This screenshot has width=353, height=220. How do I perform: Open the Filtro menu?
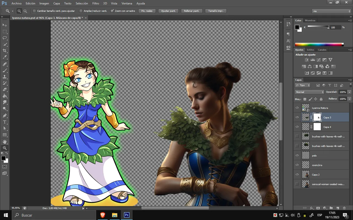pyautogui.click(x=96, y=4)
